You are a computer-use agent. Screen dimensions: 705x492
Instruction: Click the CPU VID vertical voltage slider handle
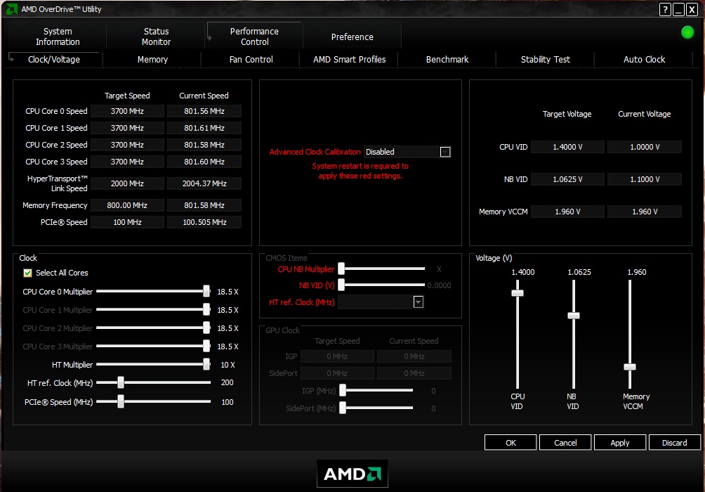tap(518, 293)
